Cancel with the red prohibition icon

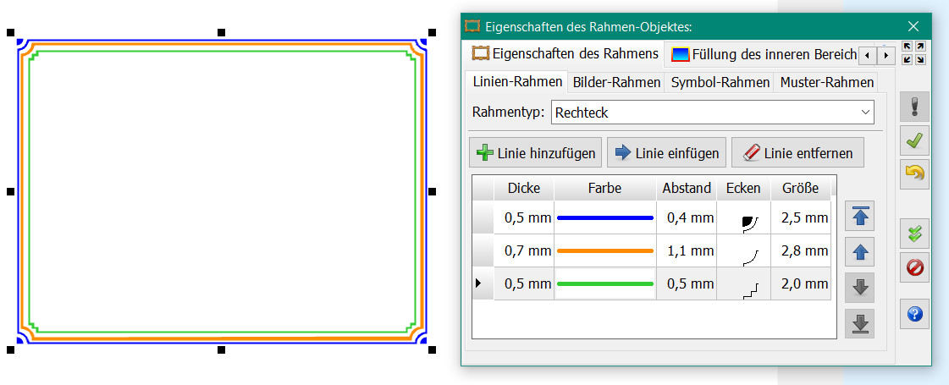point(913,268)
